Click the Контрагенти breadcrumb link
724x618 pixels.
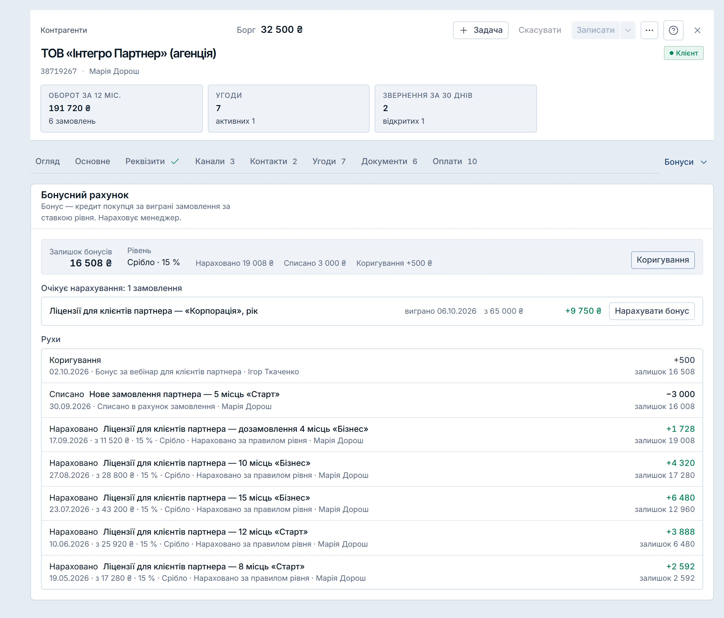coord(63,30)
